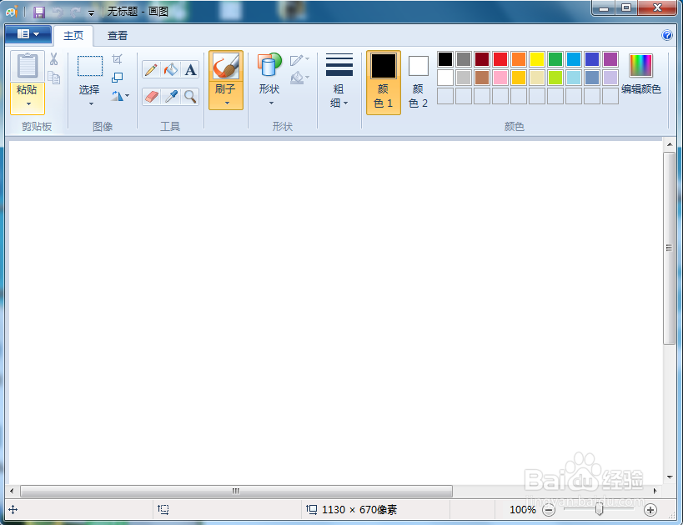This screenshot has height=525, width=683.
Task: Click the zoom slider handle
Action: coord(600,509)
